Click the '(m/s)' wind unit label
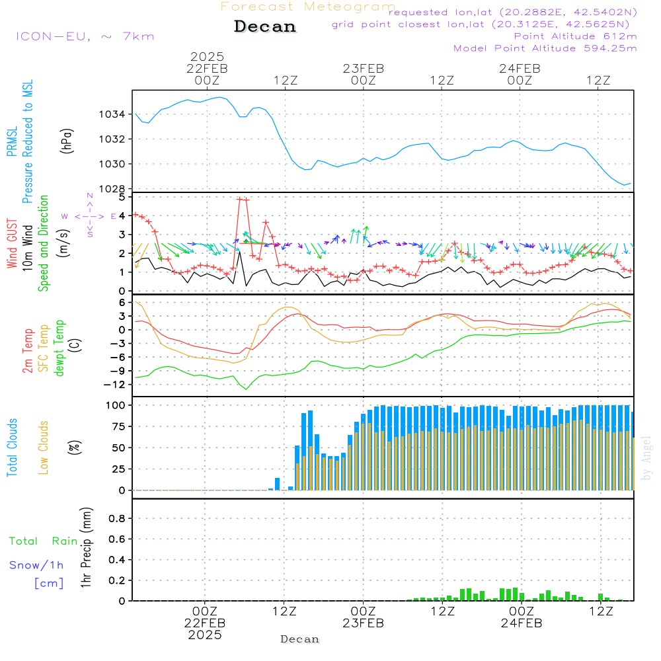The width and height of the screenshot is (661, 661). (x=63, y=243)
